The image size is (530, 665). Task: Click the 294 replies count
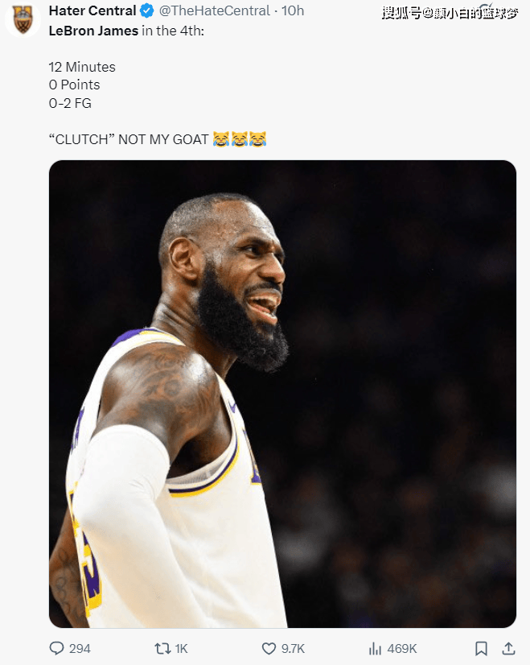pos(80,648)
